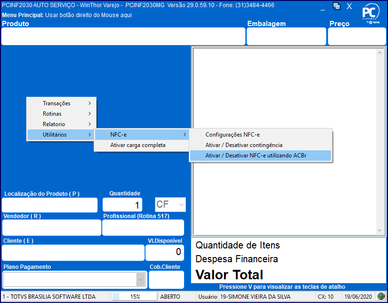Expand the arrow next to Rotinas
The image size is (388, 303).
89,114
